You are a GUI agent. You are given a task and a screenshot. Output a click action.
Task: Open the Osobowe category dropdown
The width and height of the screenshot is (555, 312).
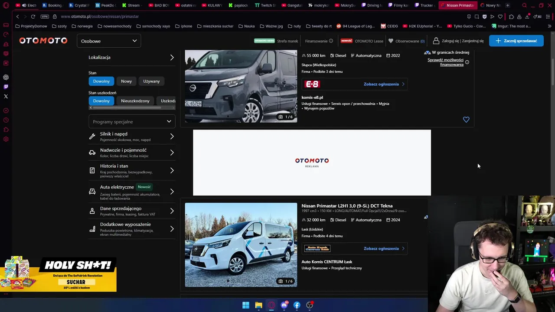click(108, 41)
